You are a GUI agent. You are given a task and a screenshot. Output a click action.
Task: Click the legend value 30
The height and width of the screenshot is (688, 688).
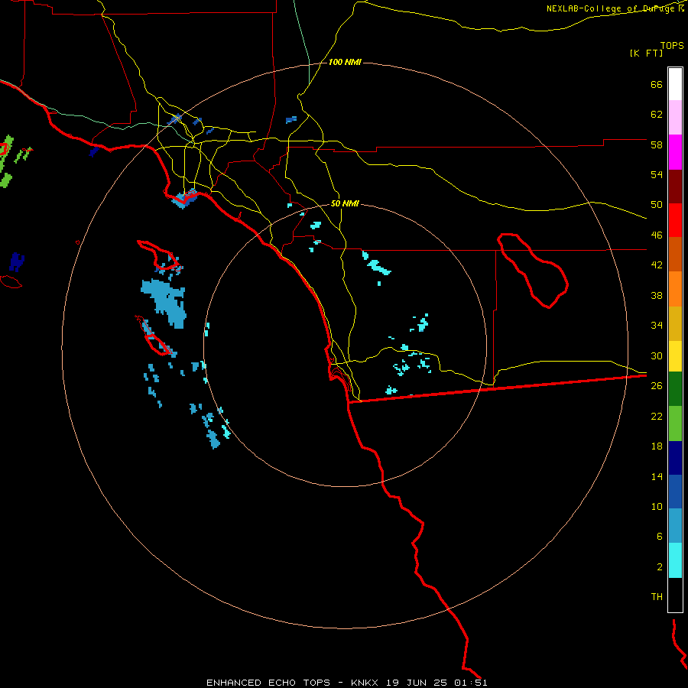tap(657, 355)
